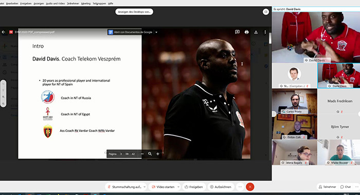
Task: Select the small David Davis video tile
Action: [x=339, y=76]
